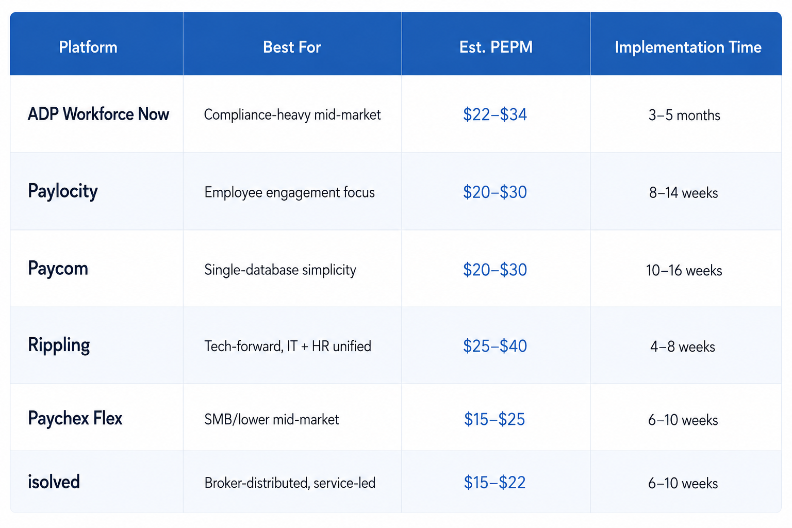Click the "isolved" platform name
The height and width of the screenshot is (528, 792).
54,482
